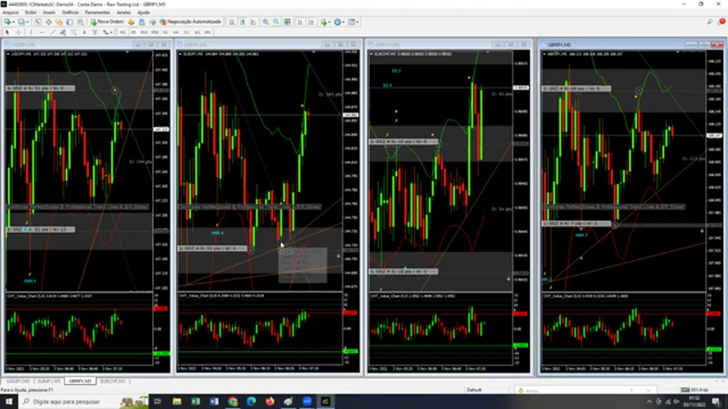
Task: Toggle chart shift icon
Action: point(311,22)
